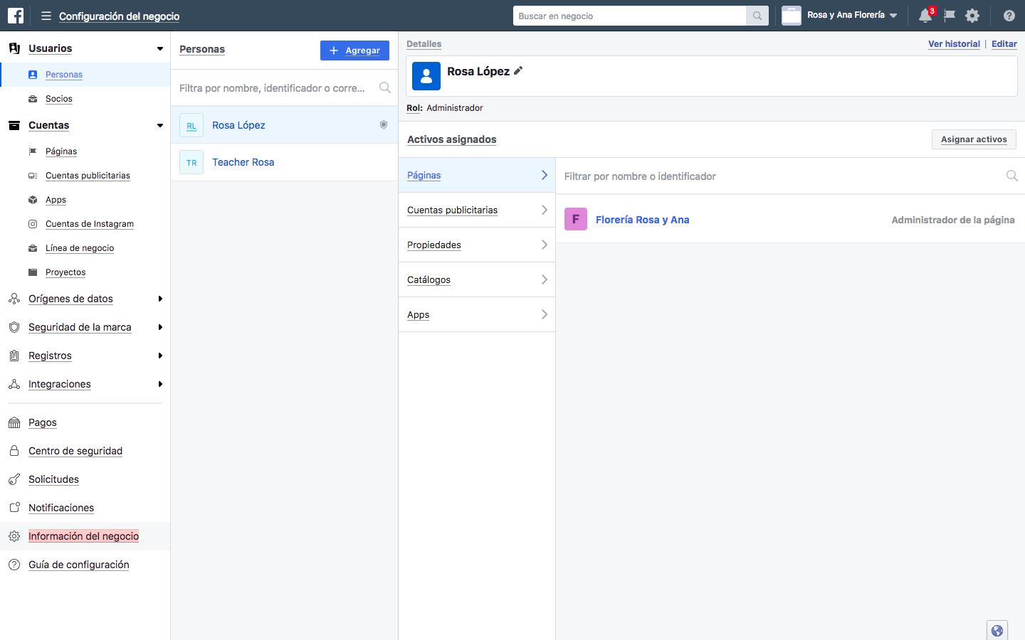Click the flag icon in top bar

tap(950, 16)
